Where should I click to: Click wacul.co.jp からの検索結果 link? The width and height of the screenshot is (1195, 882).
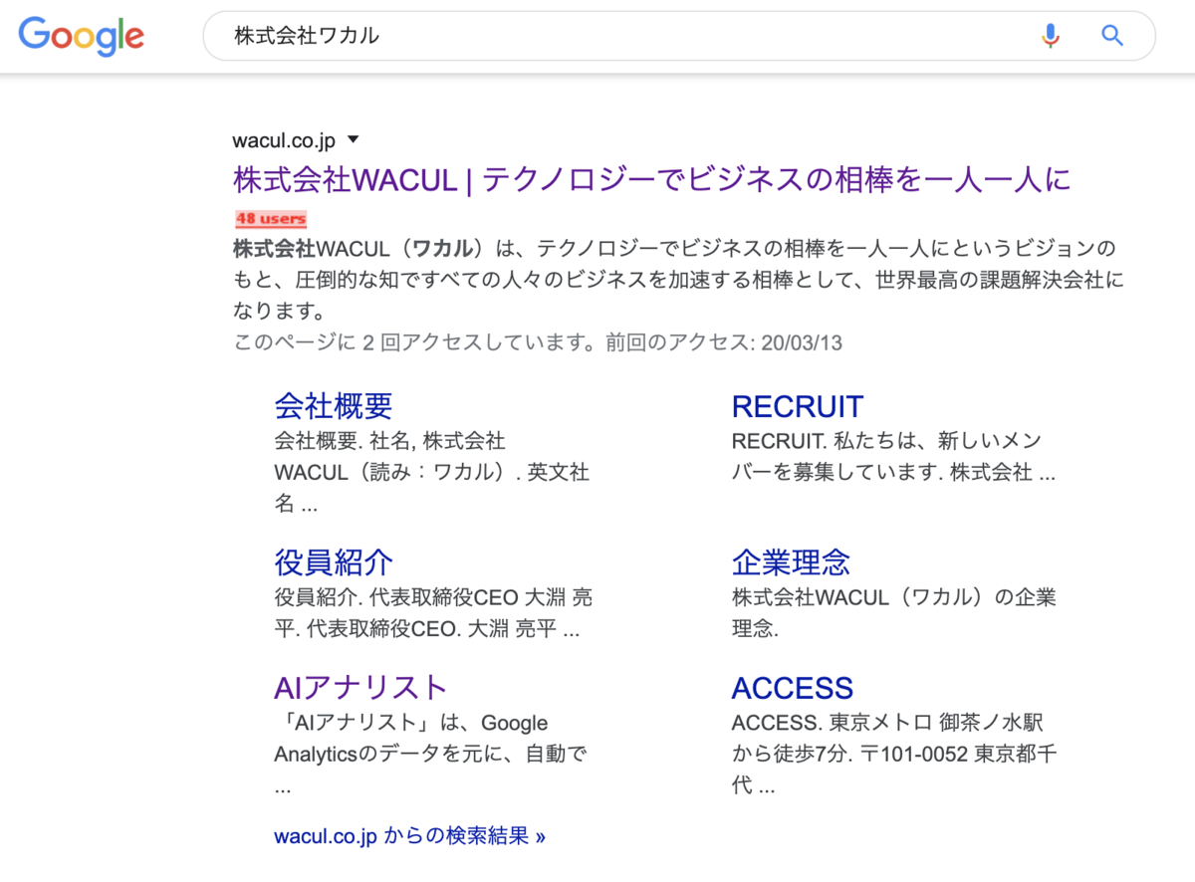coord(409,837)
